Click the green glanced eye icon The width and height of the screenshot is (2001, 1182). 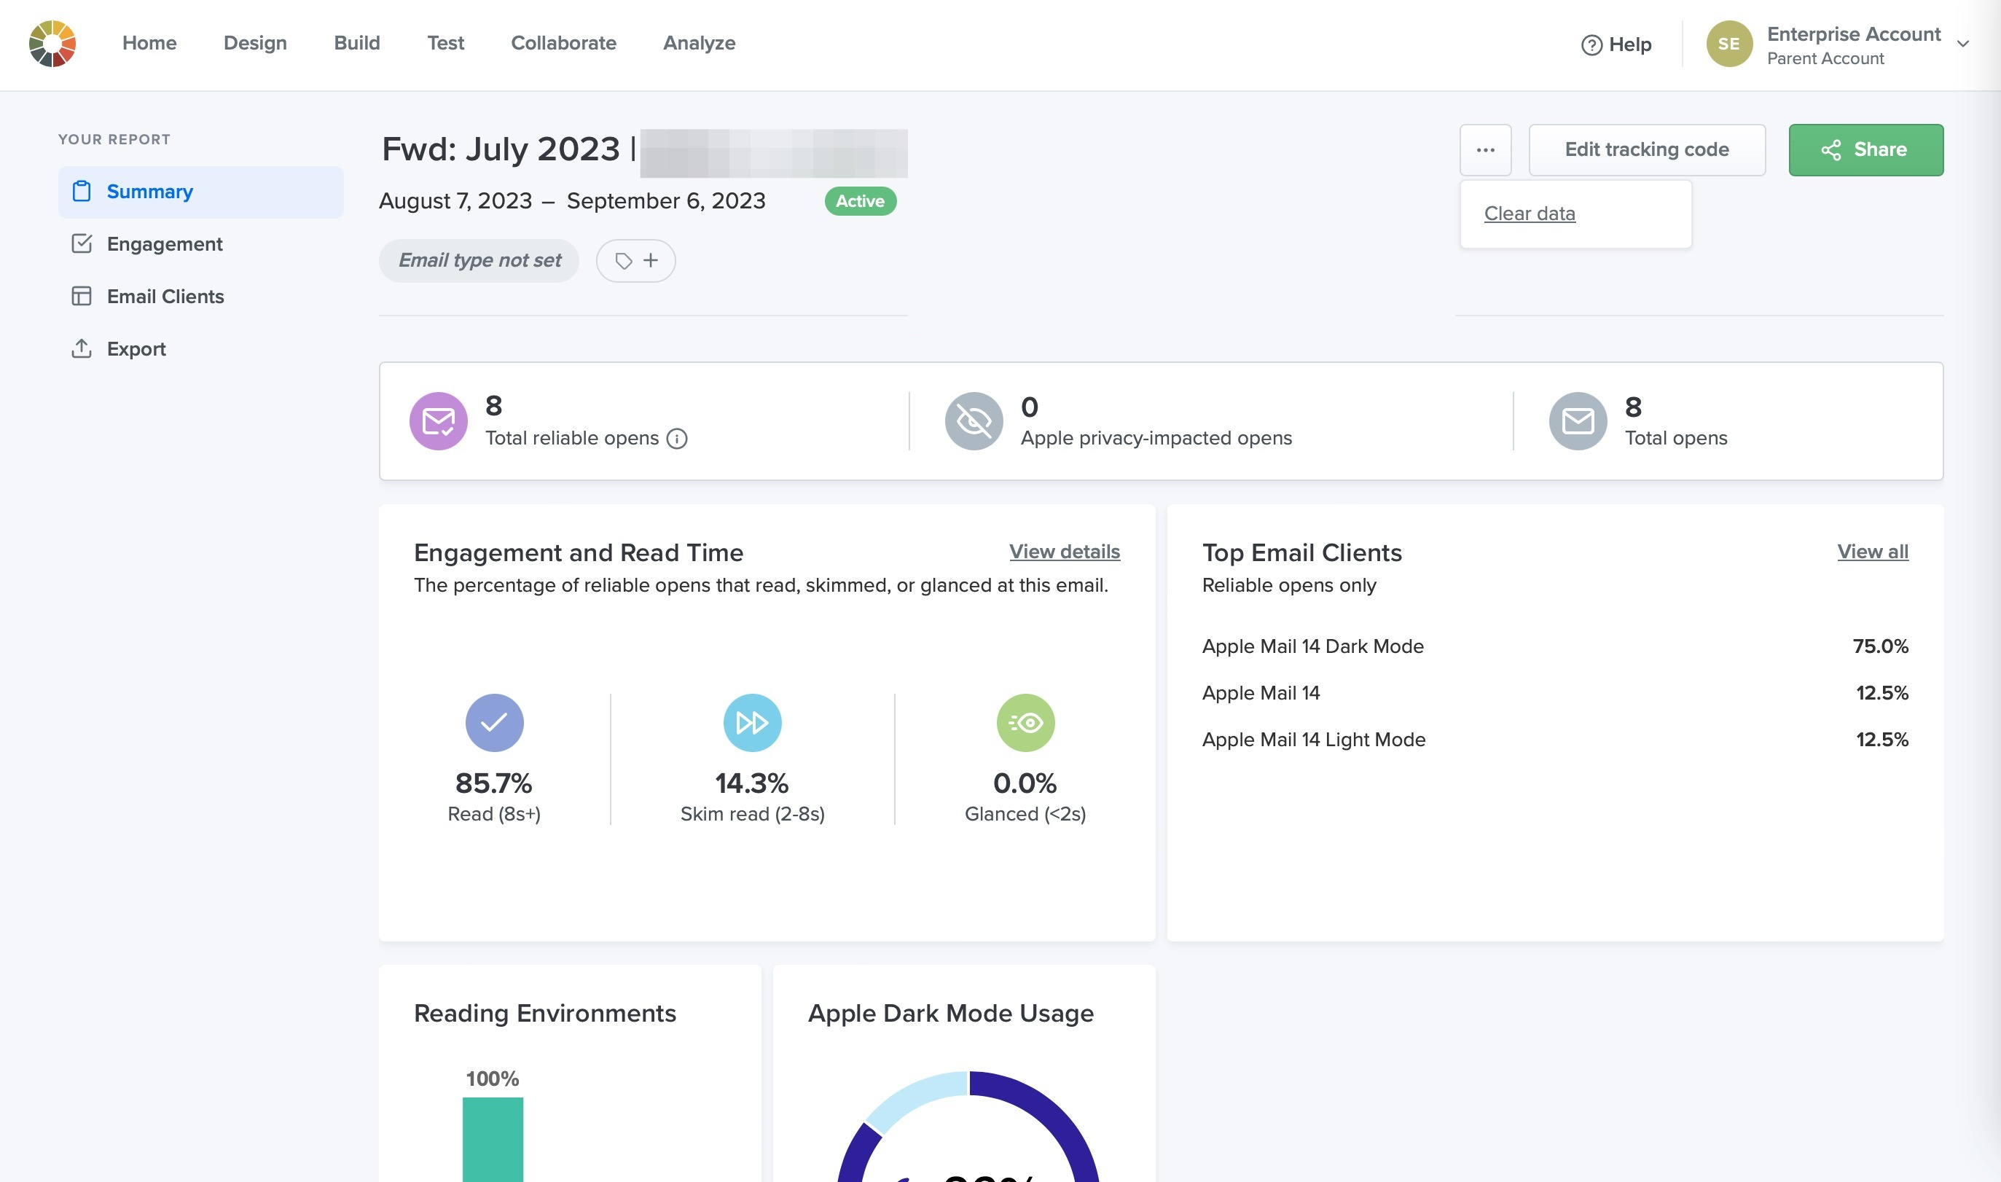pyautogui.click(x=1025, y=722)
